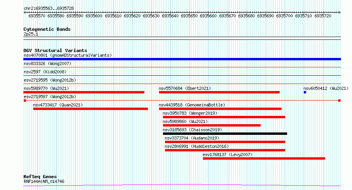Click ruler position 6935570
Image resolution: width=352 pixels, height=190 pixels.
point(37,16)
